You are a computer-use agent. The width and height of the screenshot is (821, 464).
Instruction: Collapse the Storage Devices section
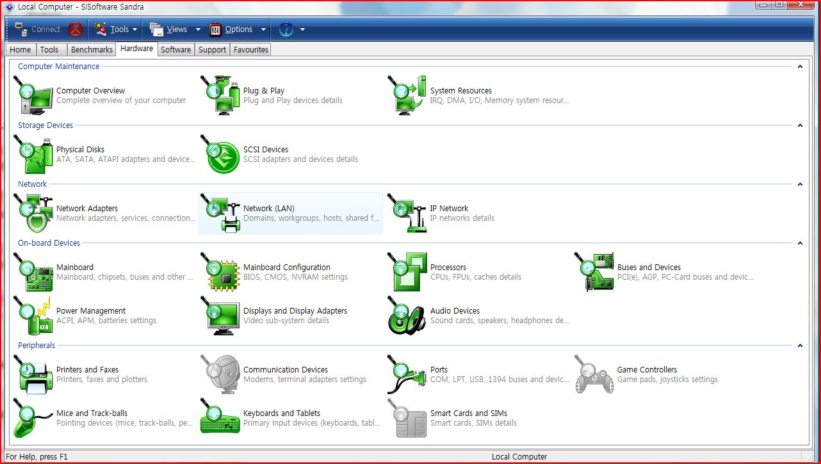pos(800,125)
